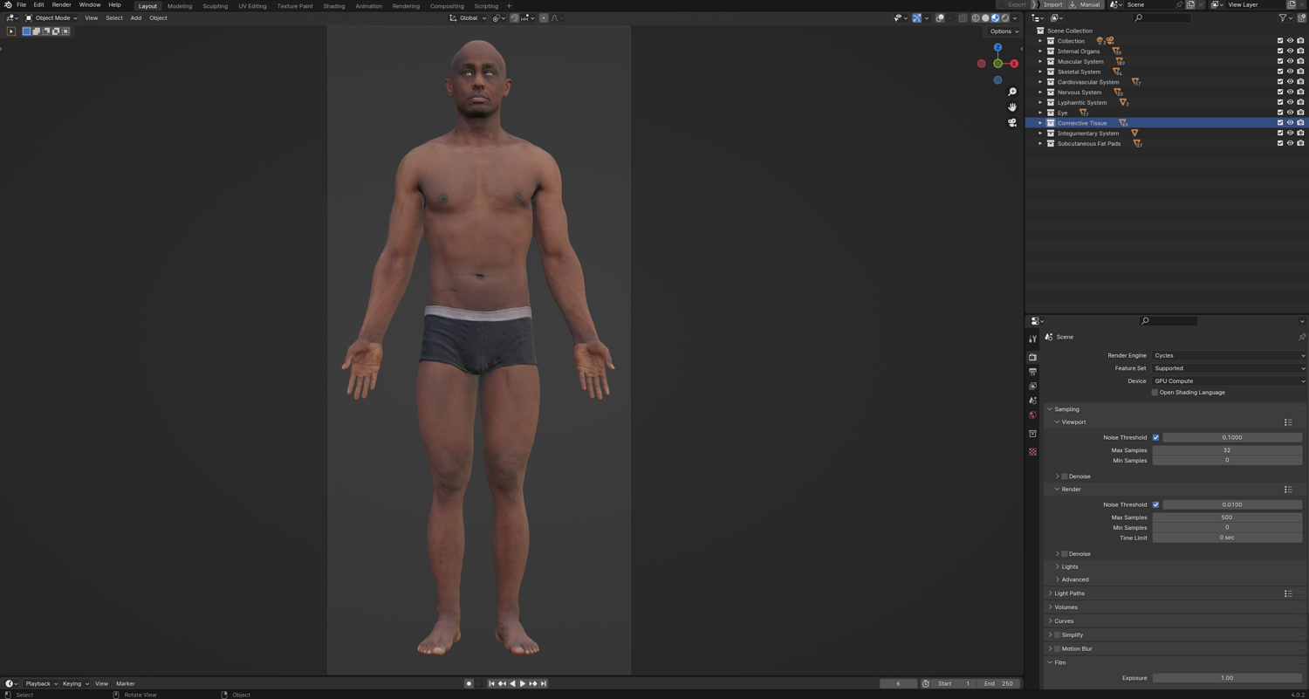Image resolution: width=1309 pixels, height=699 pixels.
Task: Disable Nervous System in renders
Action: pos(1300,93)
